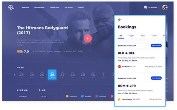Click the '1 Stop | 6h 15m' duration text
177x110 pixels.
click(155, 99)
